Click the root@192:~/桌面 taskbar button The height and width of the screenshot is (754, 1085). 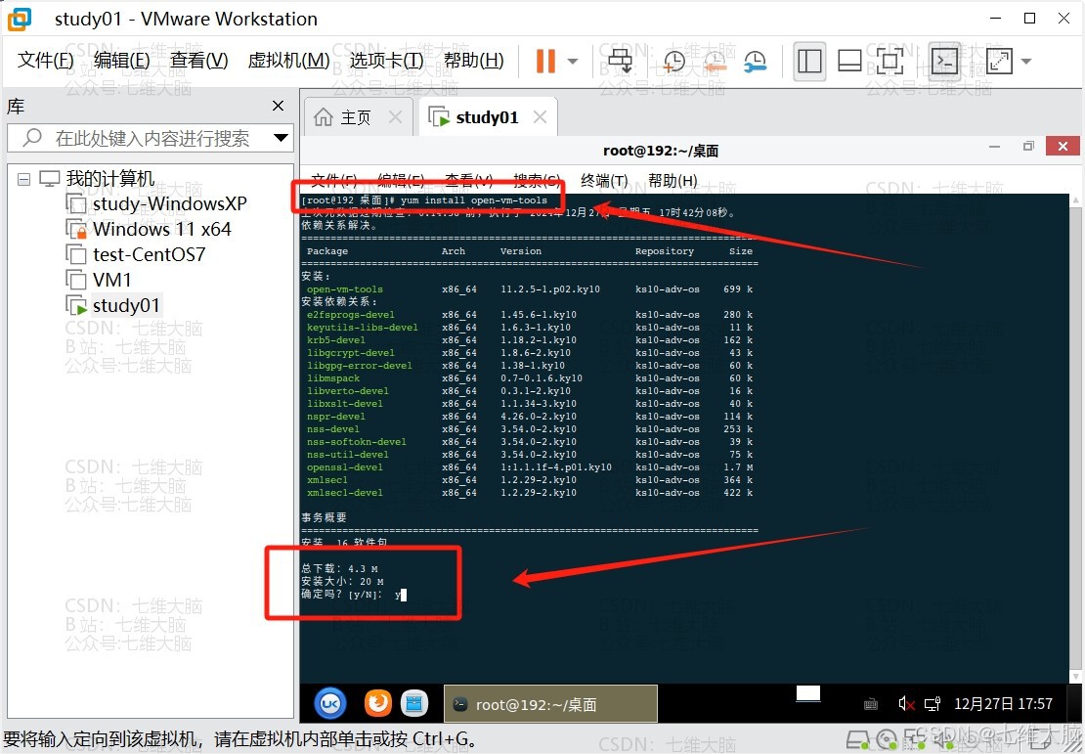(x=550, y=704)
